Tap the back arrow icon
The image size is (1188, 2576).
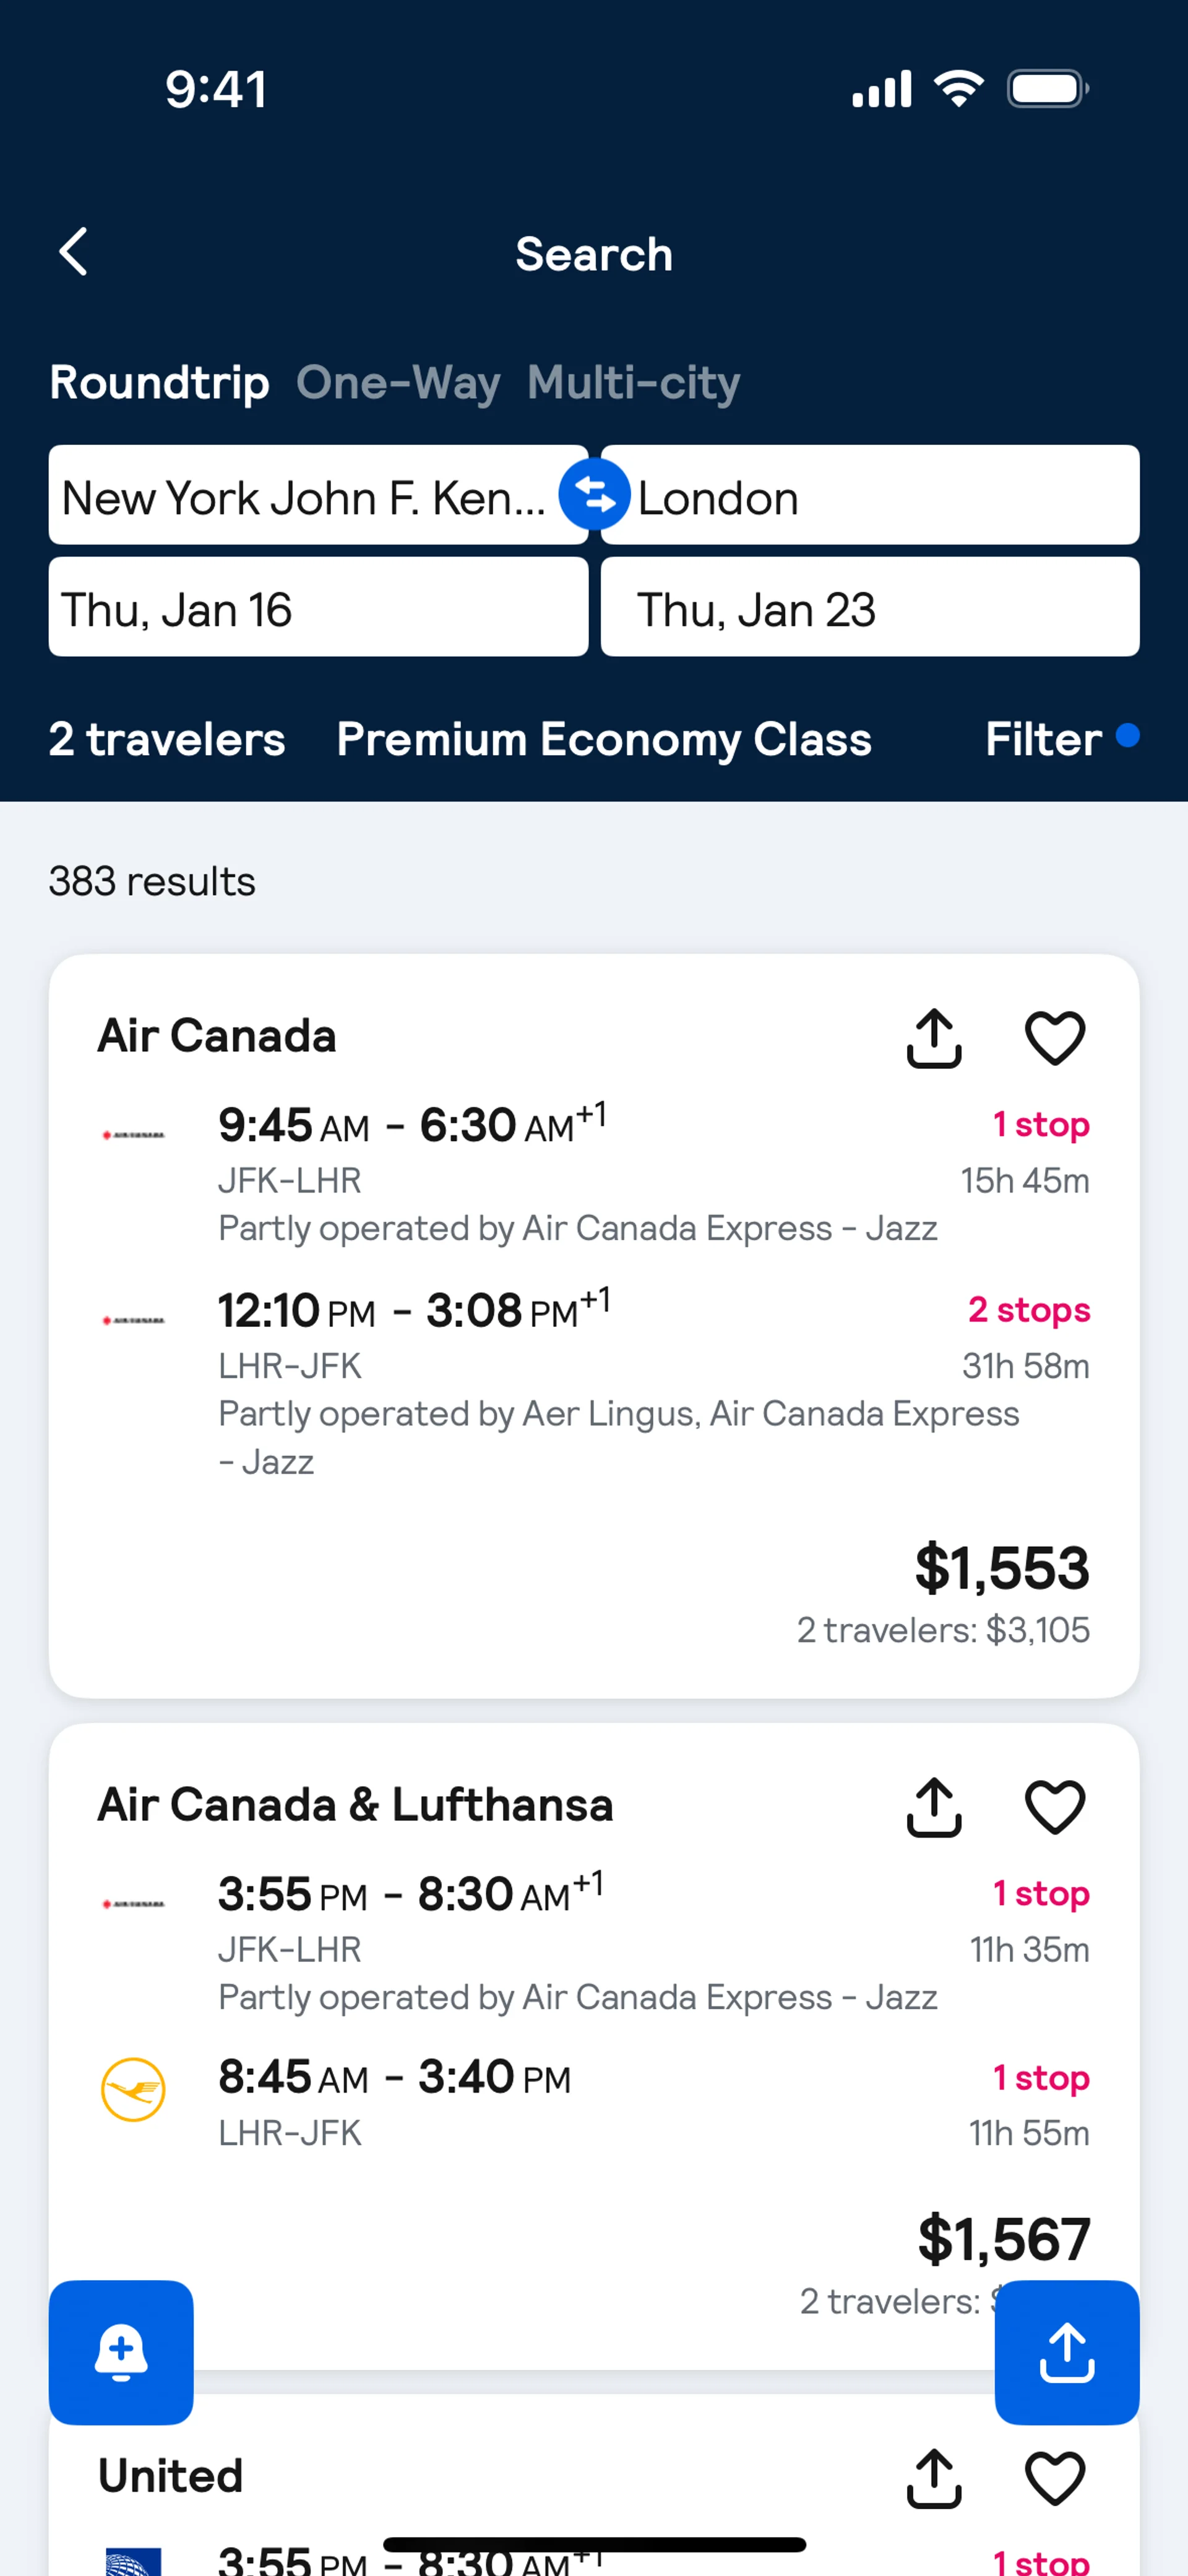click(74, 252)
